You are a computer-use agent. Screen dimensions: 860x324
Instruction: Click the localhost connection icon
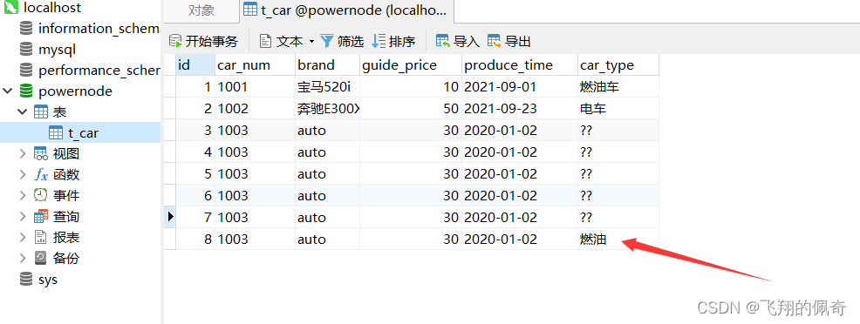pyautogui.click(x=10, y=7)
